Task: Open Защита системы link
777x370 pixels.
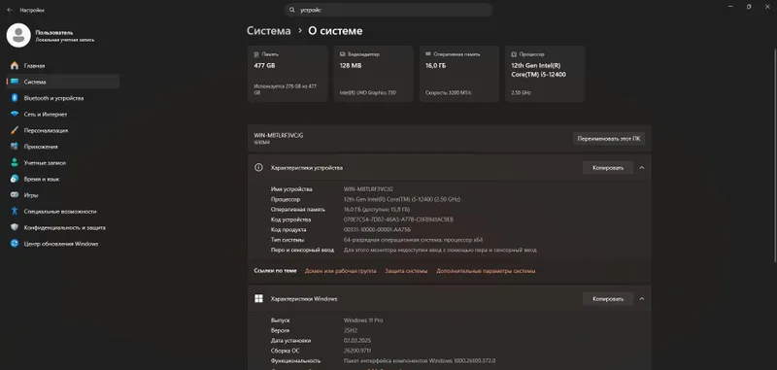Action: tap(406, 271)
